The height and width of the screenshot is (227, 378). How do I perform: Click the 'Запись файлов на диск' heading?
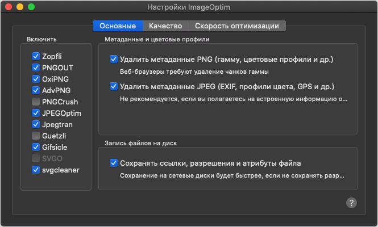click(x=141, y=143)
